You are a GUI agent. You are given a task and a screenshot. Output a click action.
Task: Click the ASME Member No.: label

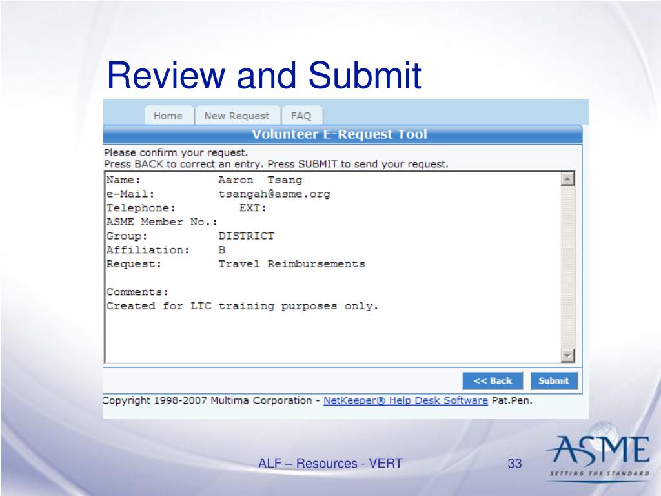(162, 222)
